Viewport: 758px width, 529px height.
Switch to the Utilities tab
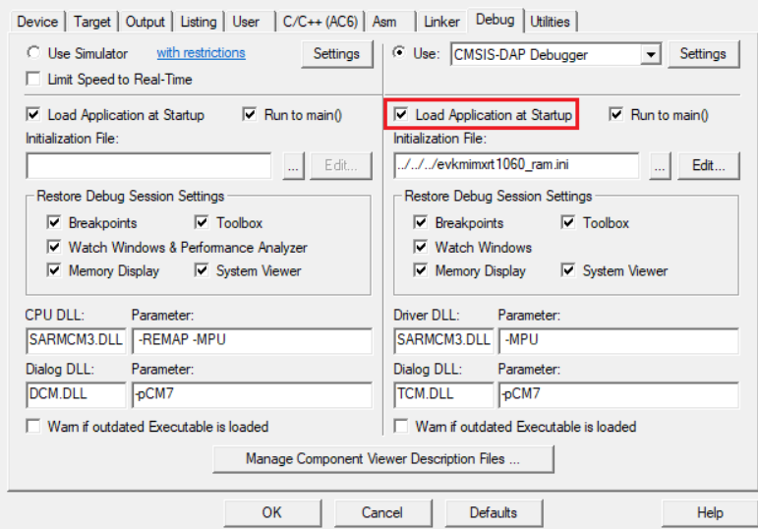549,21
